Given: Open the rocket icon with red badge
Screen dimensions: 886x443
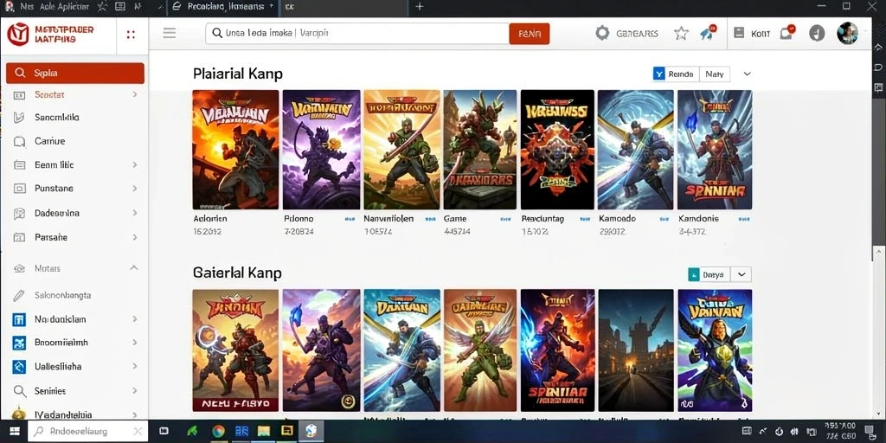Looking at the screenshot, I should 708,33.
